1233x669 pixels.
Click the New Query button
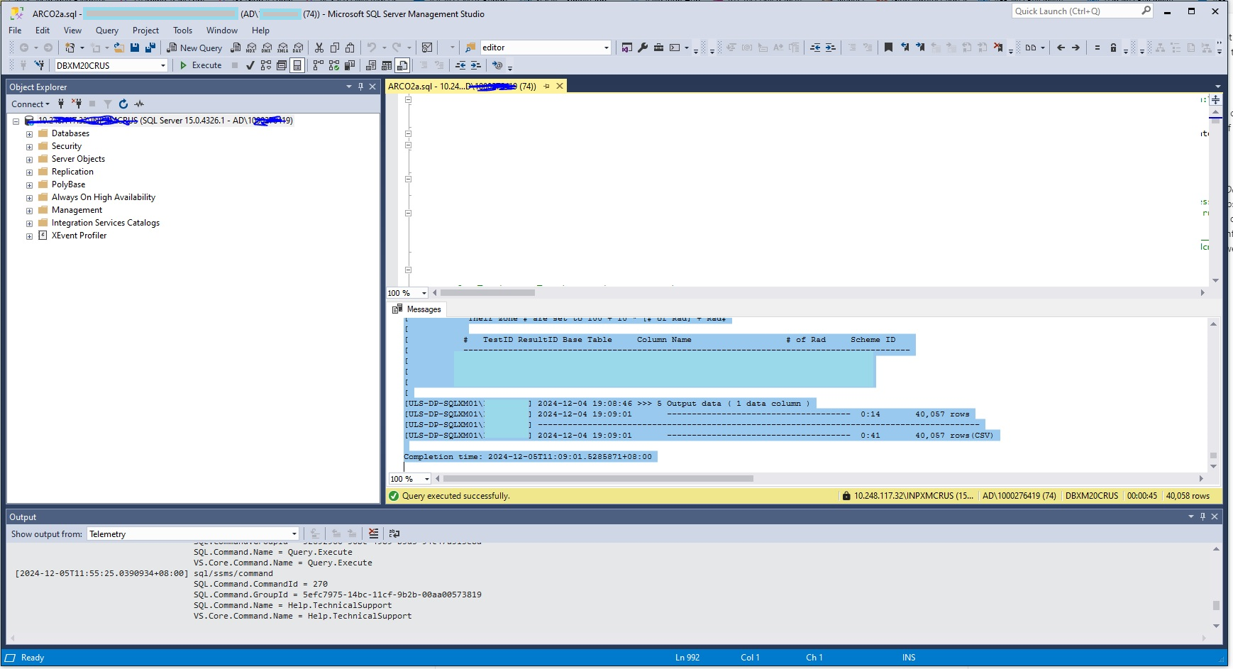[194, 48]
